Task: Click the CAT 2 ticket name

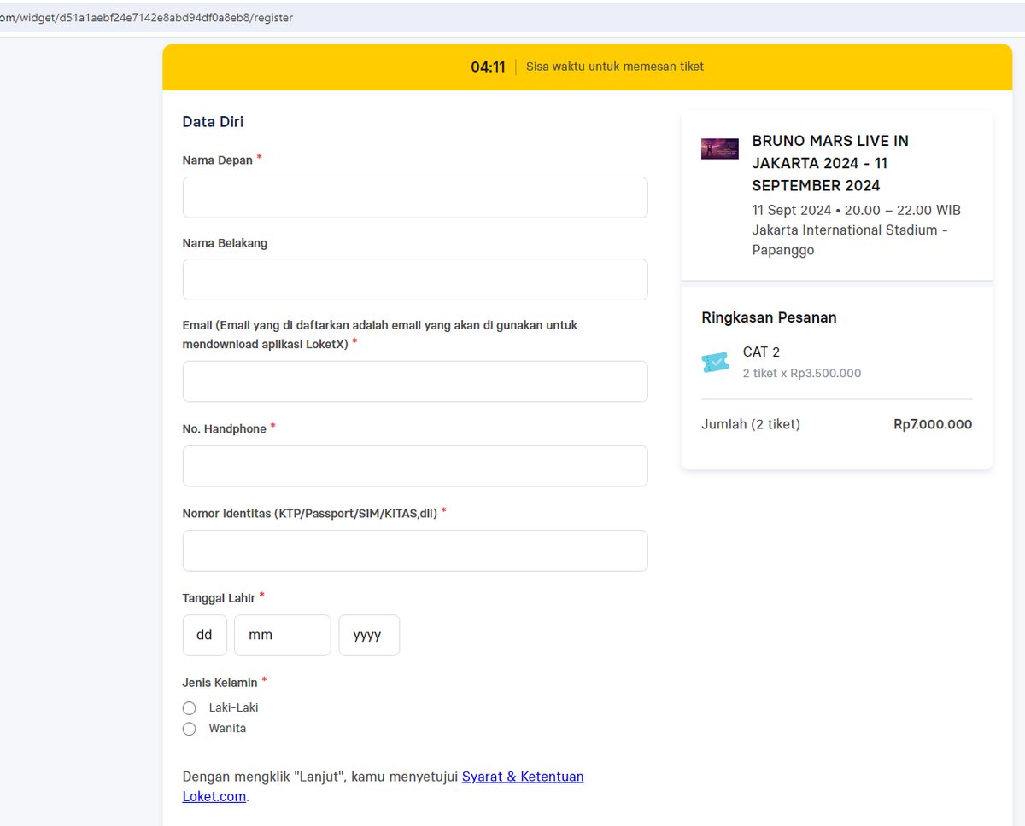Action: click(761, 352)
